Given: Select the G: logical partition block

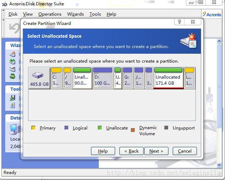Looking at the screenshot, I should tap(128, 78).
